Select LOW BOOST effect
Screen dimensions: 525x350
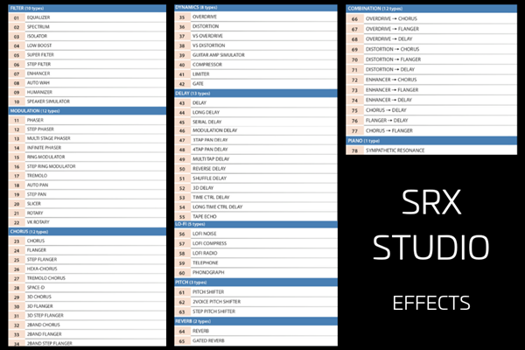87,45
